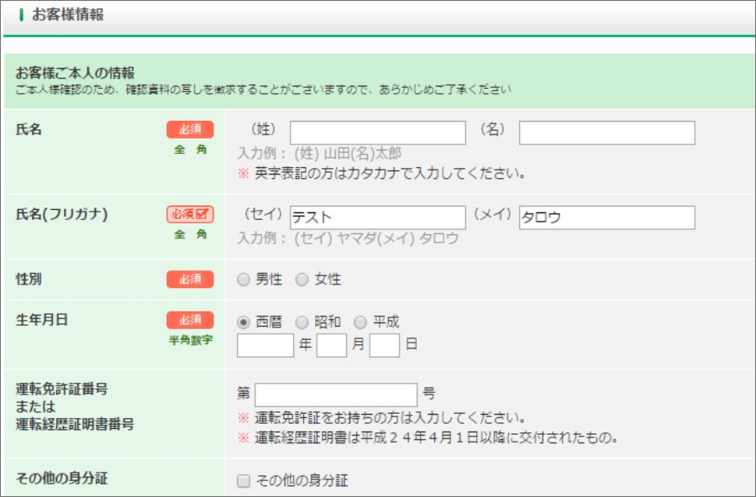Click the お客様情報 section heading
756x497 pixels.
click(x=67, y=15)
